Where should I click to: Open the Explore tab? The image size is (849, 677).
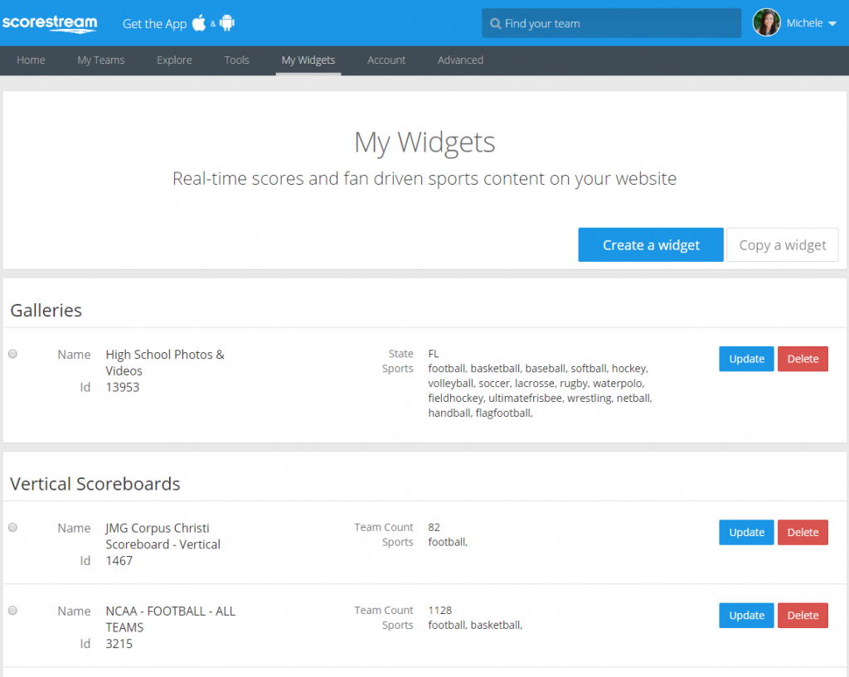[x=174, y=60]
